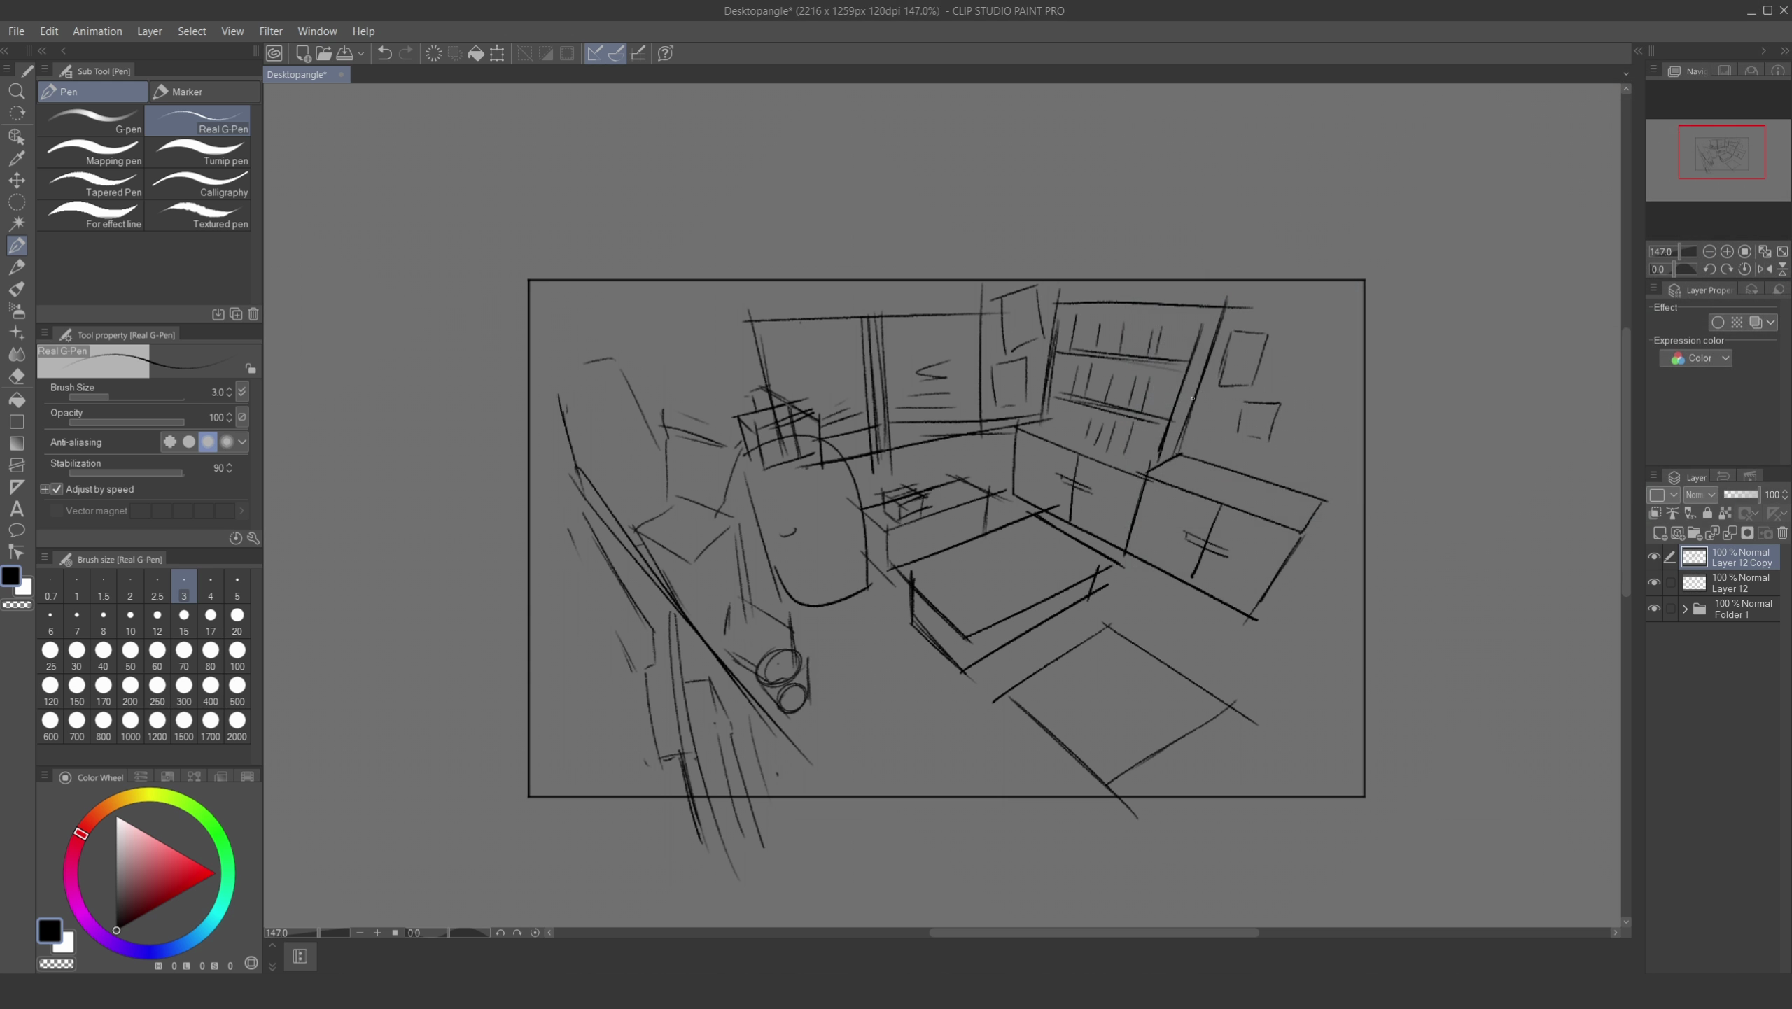Screen dimensions: 1792x1009
Task: Select the Eraser tool
Action: point(17,376)
